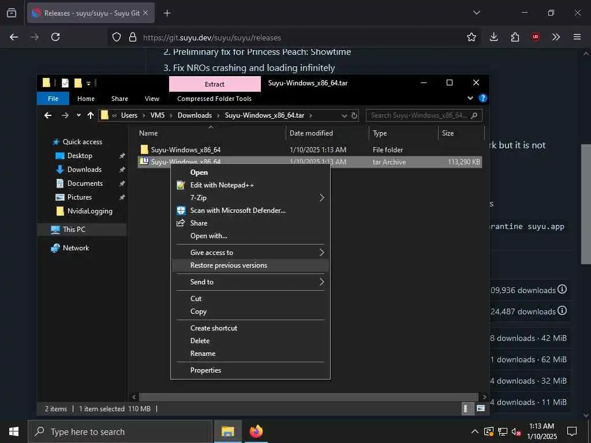Choose Share in the context menu

250,223
